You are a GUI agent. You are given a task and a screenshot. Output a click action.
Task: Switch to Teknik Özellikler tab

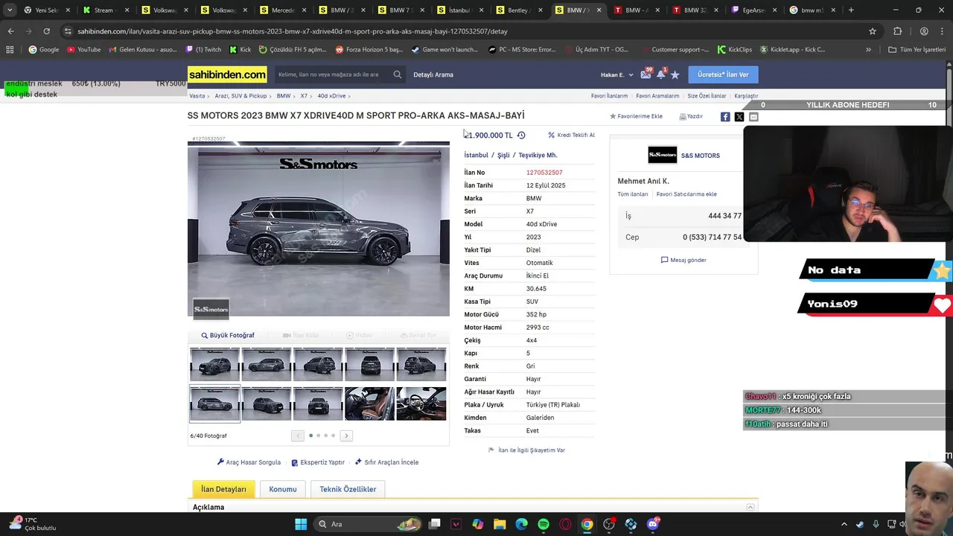348,489
